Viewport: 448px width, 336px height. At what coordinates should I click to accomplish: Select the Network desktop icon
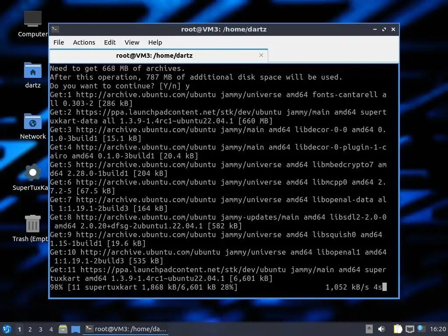[x=33, y=126]
